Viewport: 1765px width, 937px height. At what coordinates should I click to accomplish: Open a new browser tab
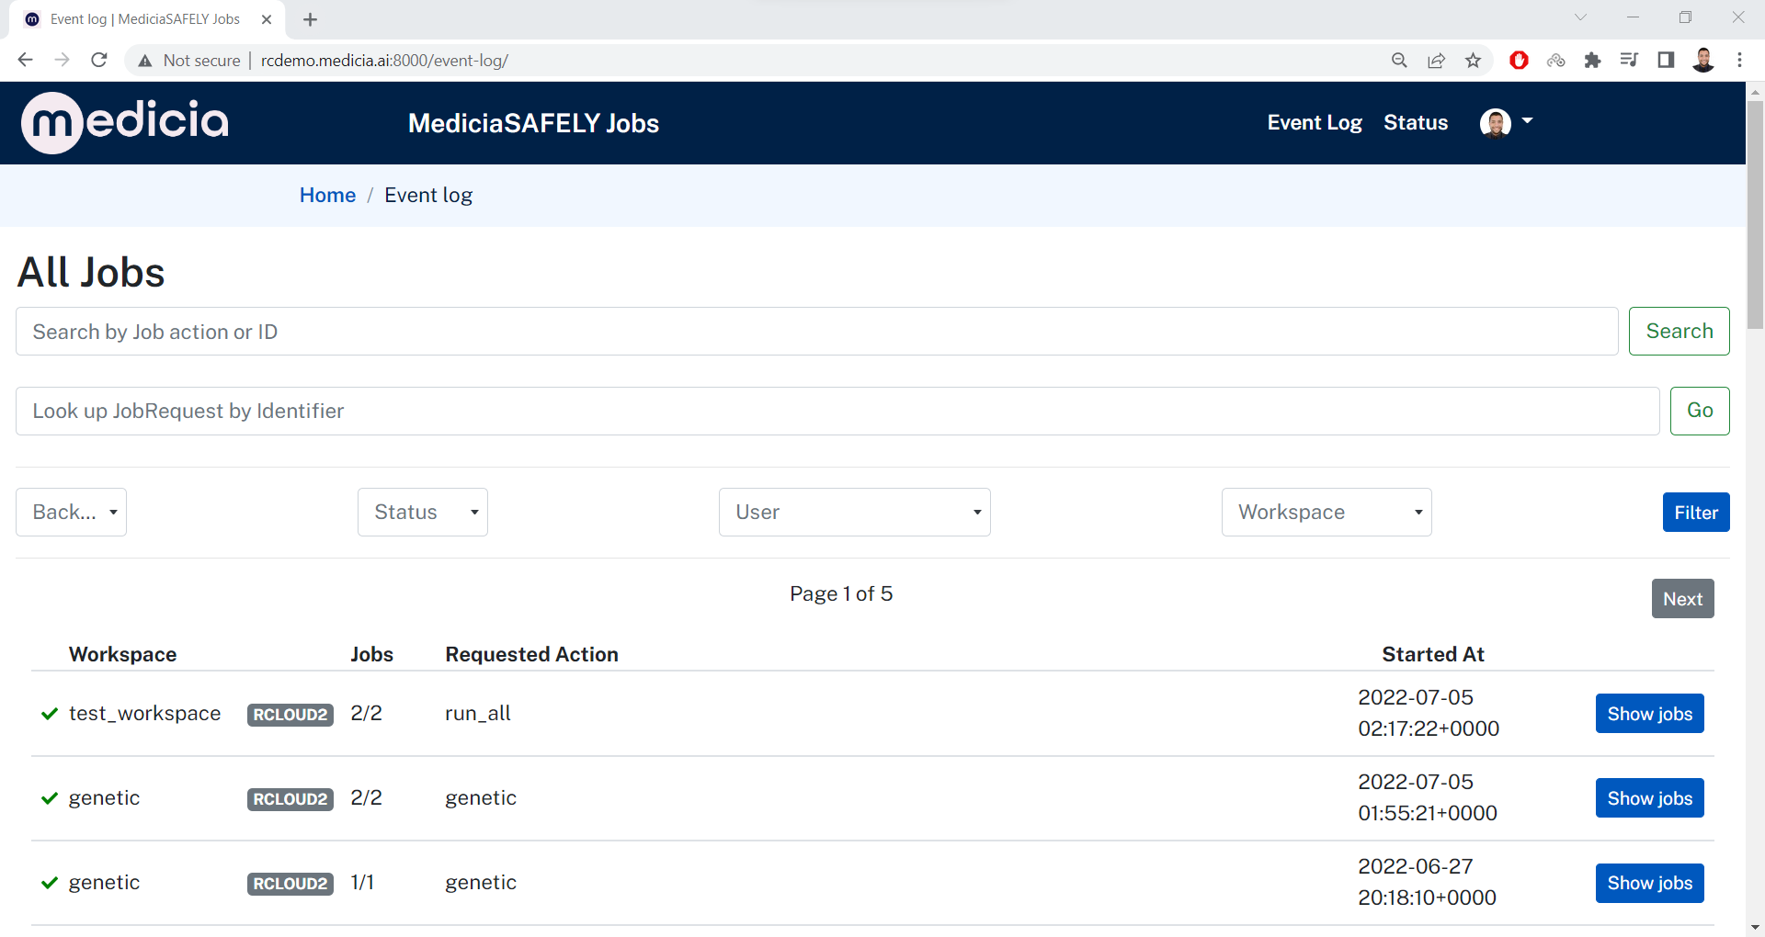click(x=310, y=19)
